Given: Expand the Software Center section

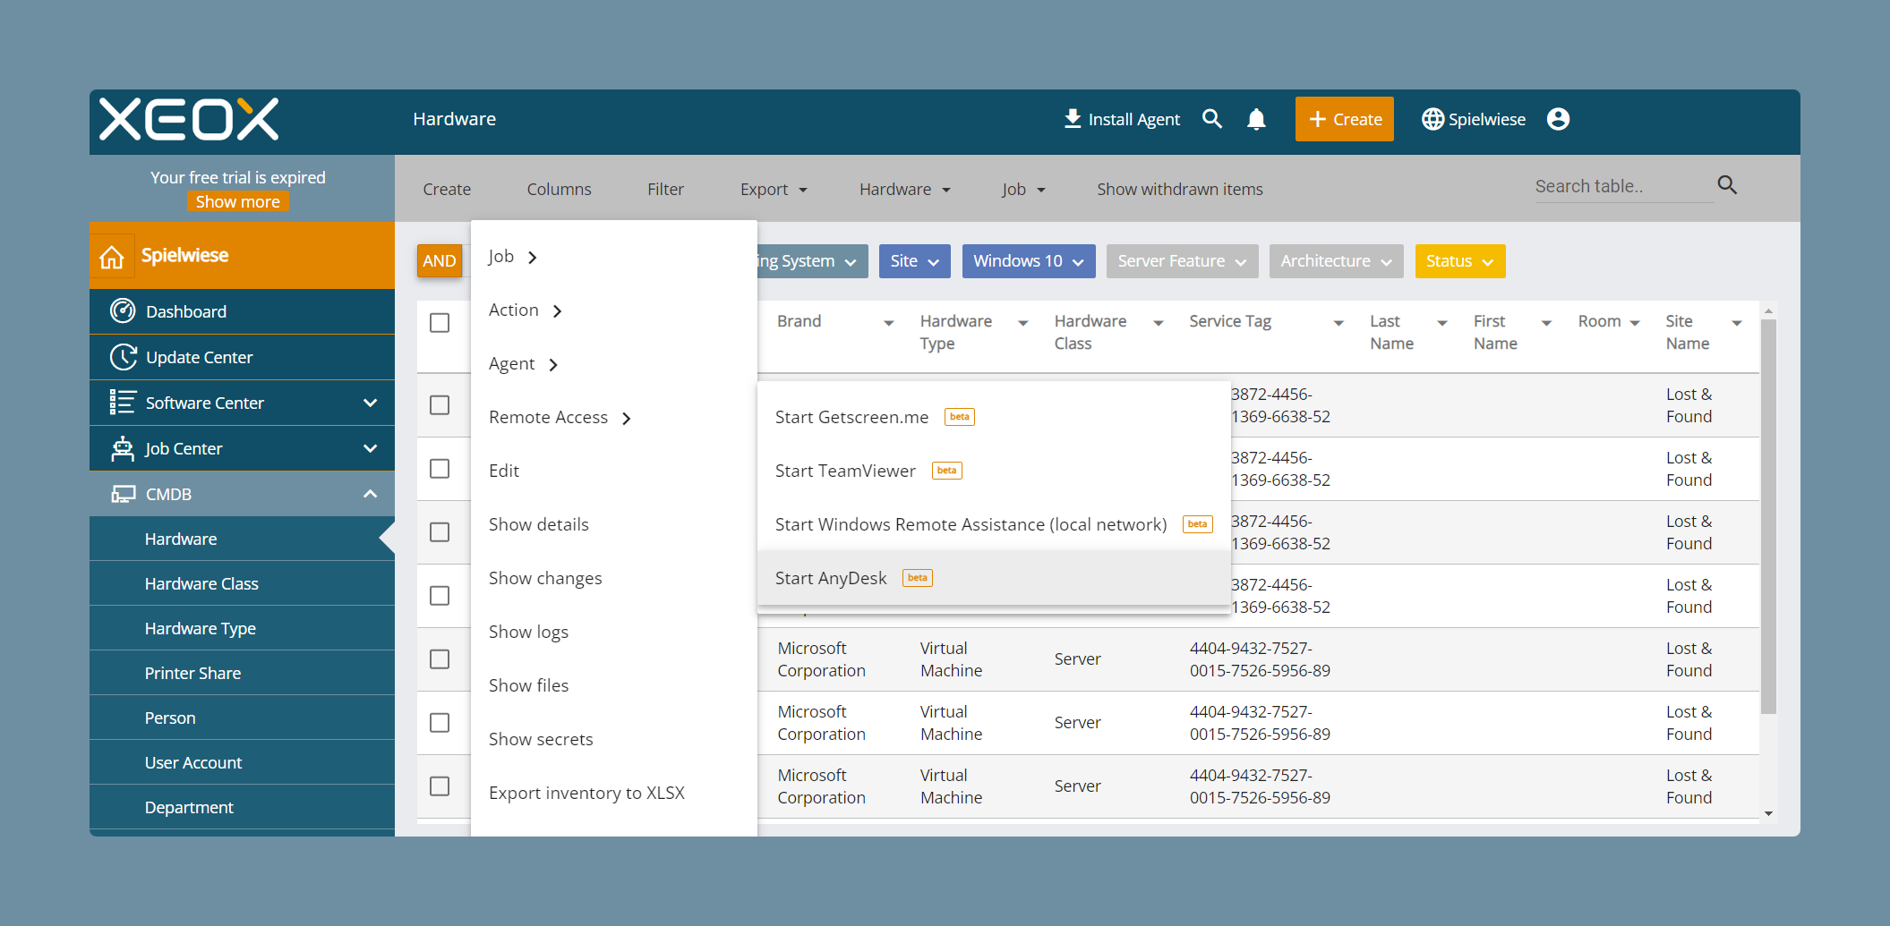Looking at the screenshot, I should [x=370, y=403].
